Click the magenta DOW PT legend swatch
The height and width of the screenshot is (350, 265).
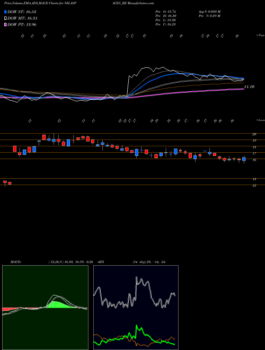click(5, 24)
